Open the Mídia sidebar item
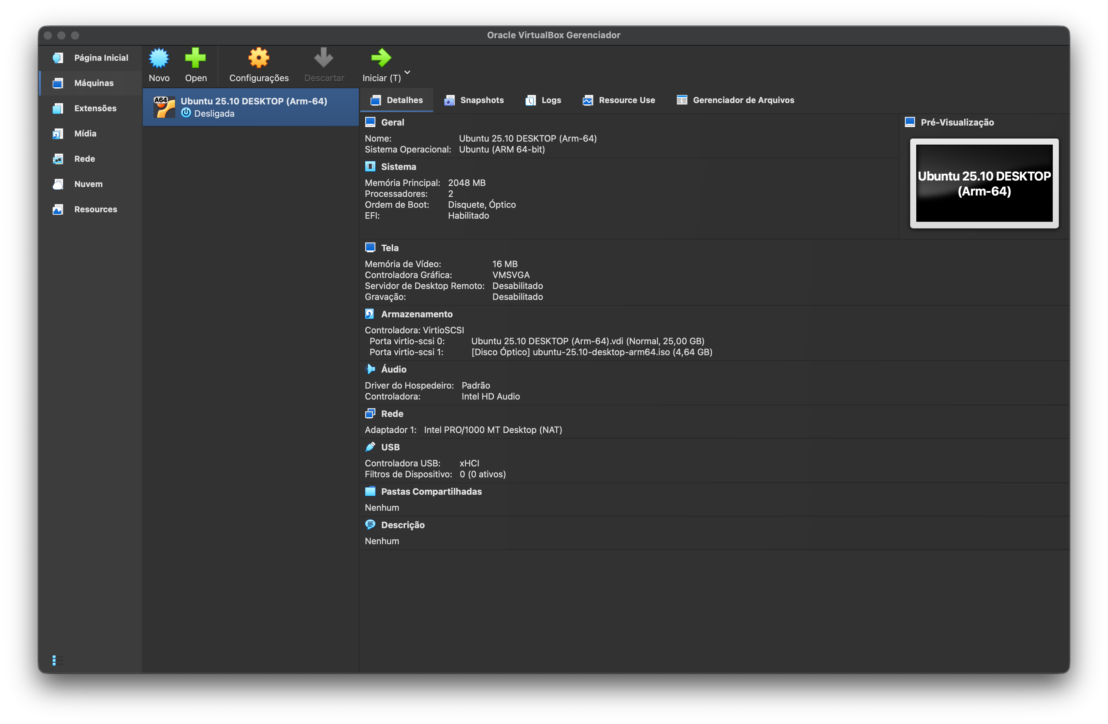The height and width of the screenshot is (724, 1108). [x=85, y=134]
